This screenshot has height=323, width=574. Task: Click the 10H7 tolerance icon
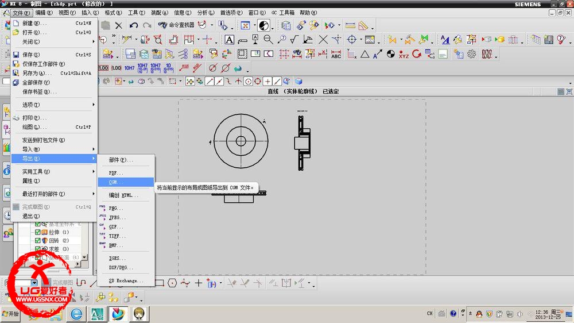129,68
